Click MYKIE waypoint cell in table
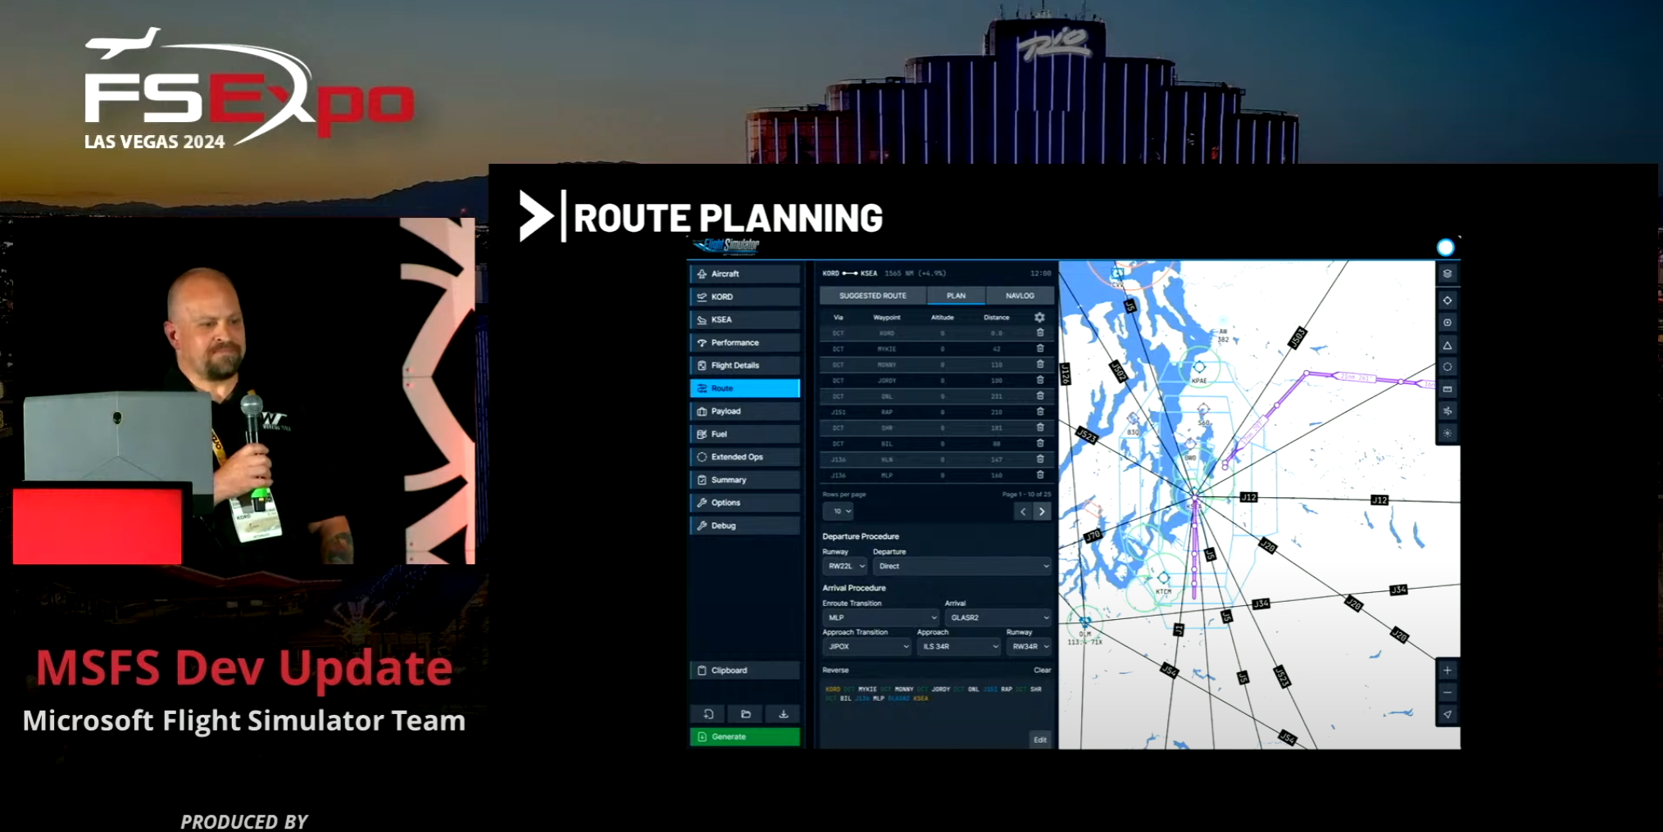The width and height of the screenshot is (1663, 832). click(887, 349)
